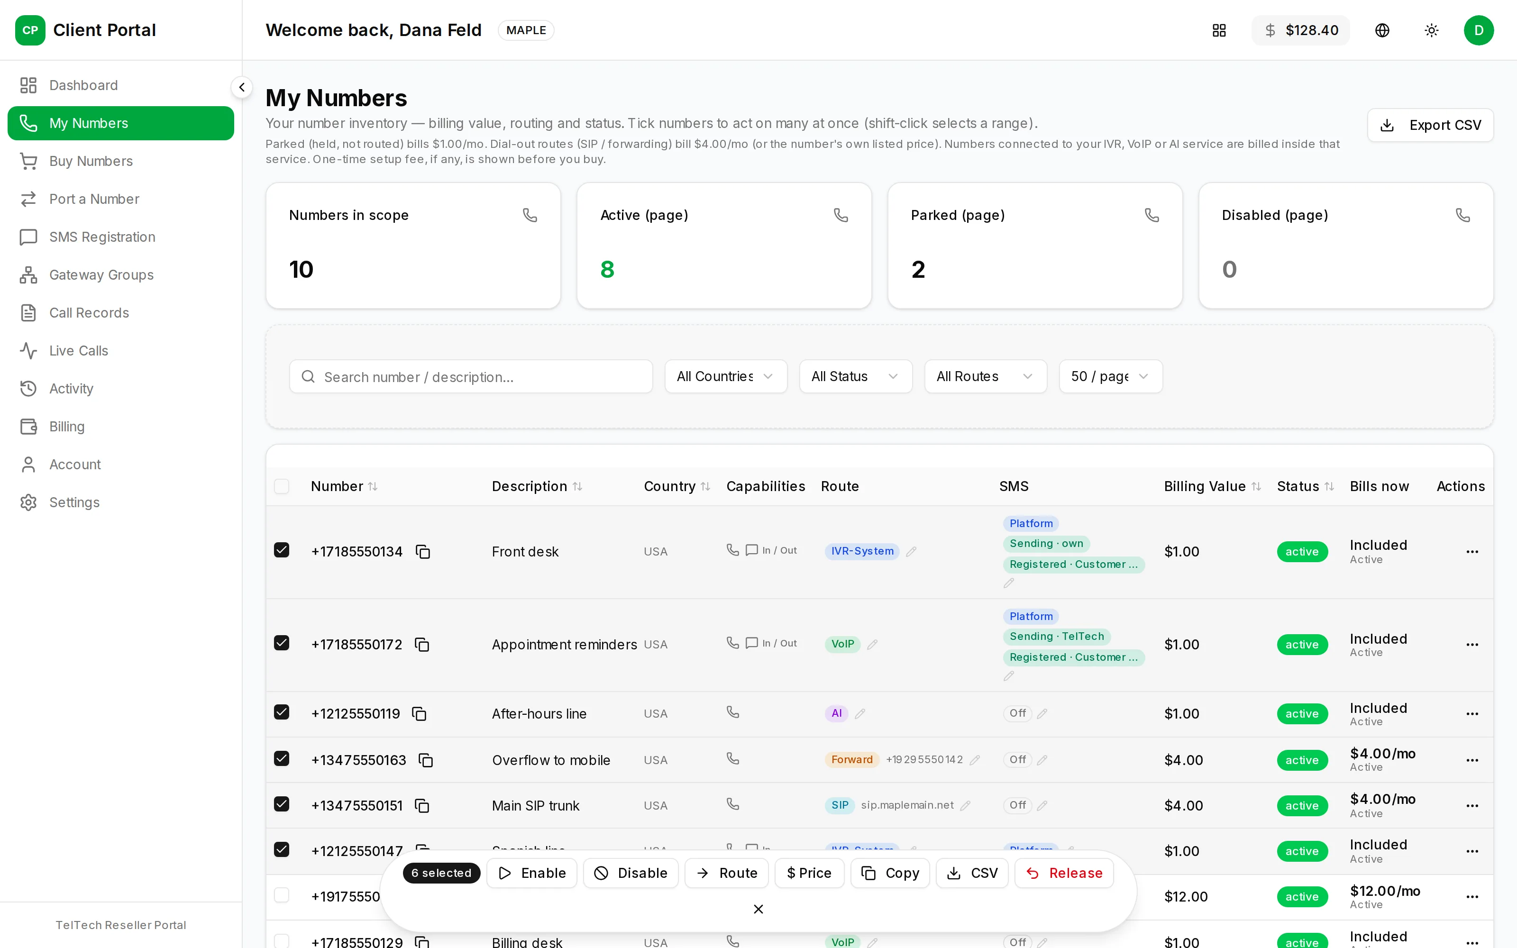Screen dimensions: 1517x948
Task: Close the bulk selection action bar
Action: click(758, 909)
